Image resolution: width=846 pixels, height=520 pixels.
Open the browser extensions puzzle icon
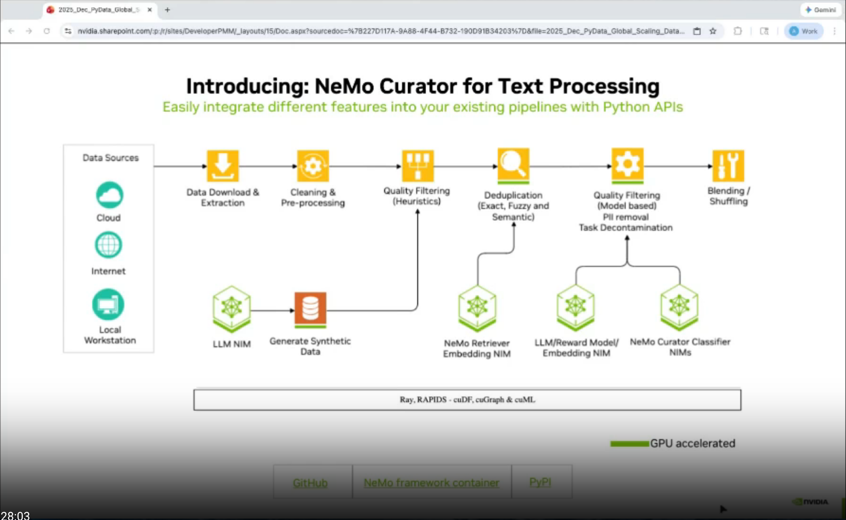point(738,31)
